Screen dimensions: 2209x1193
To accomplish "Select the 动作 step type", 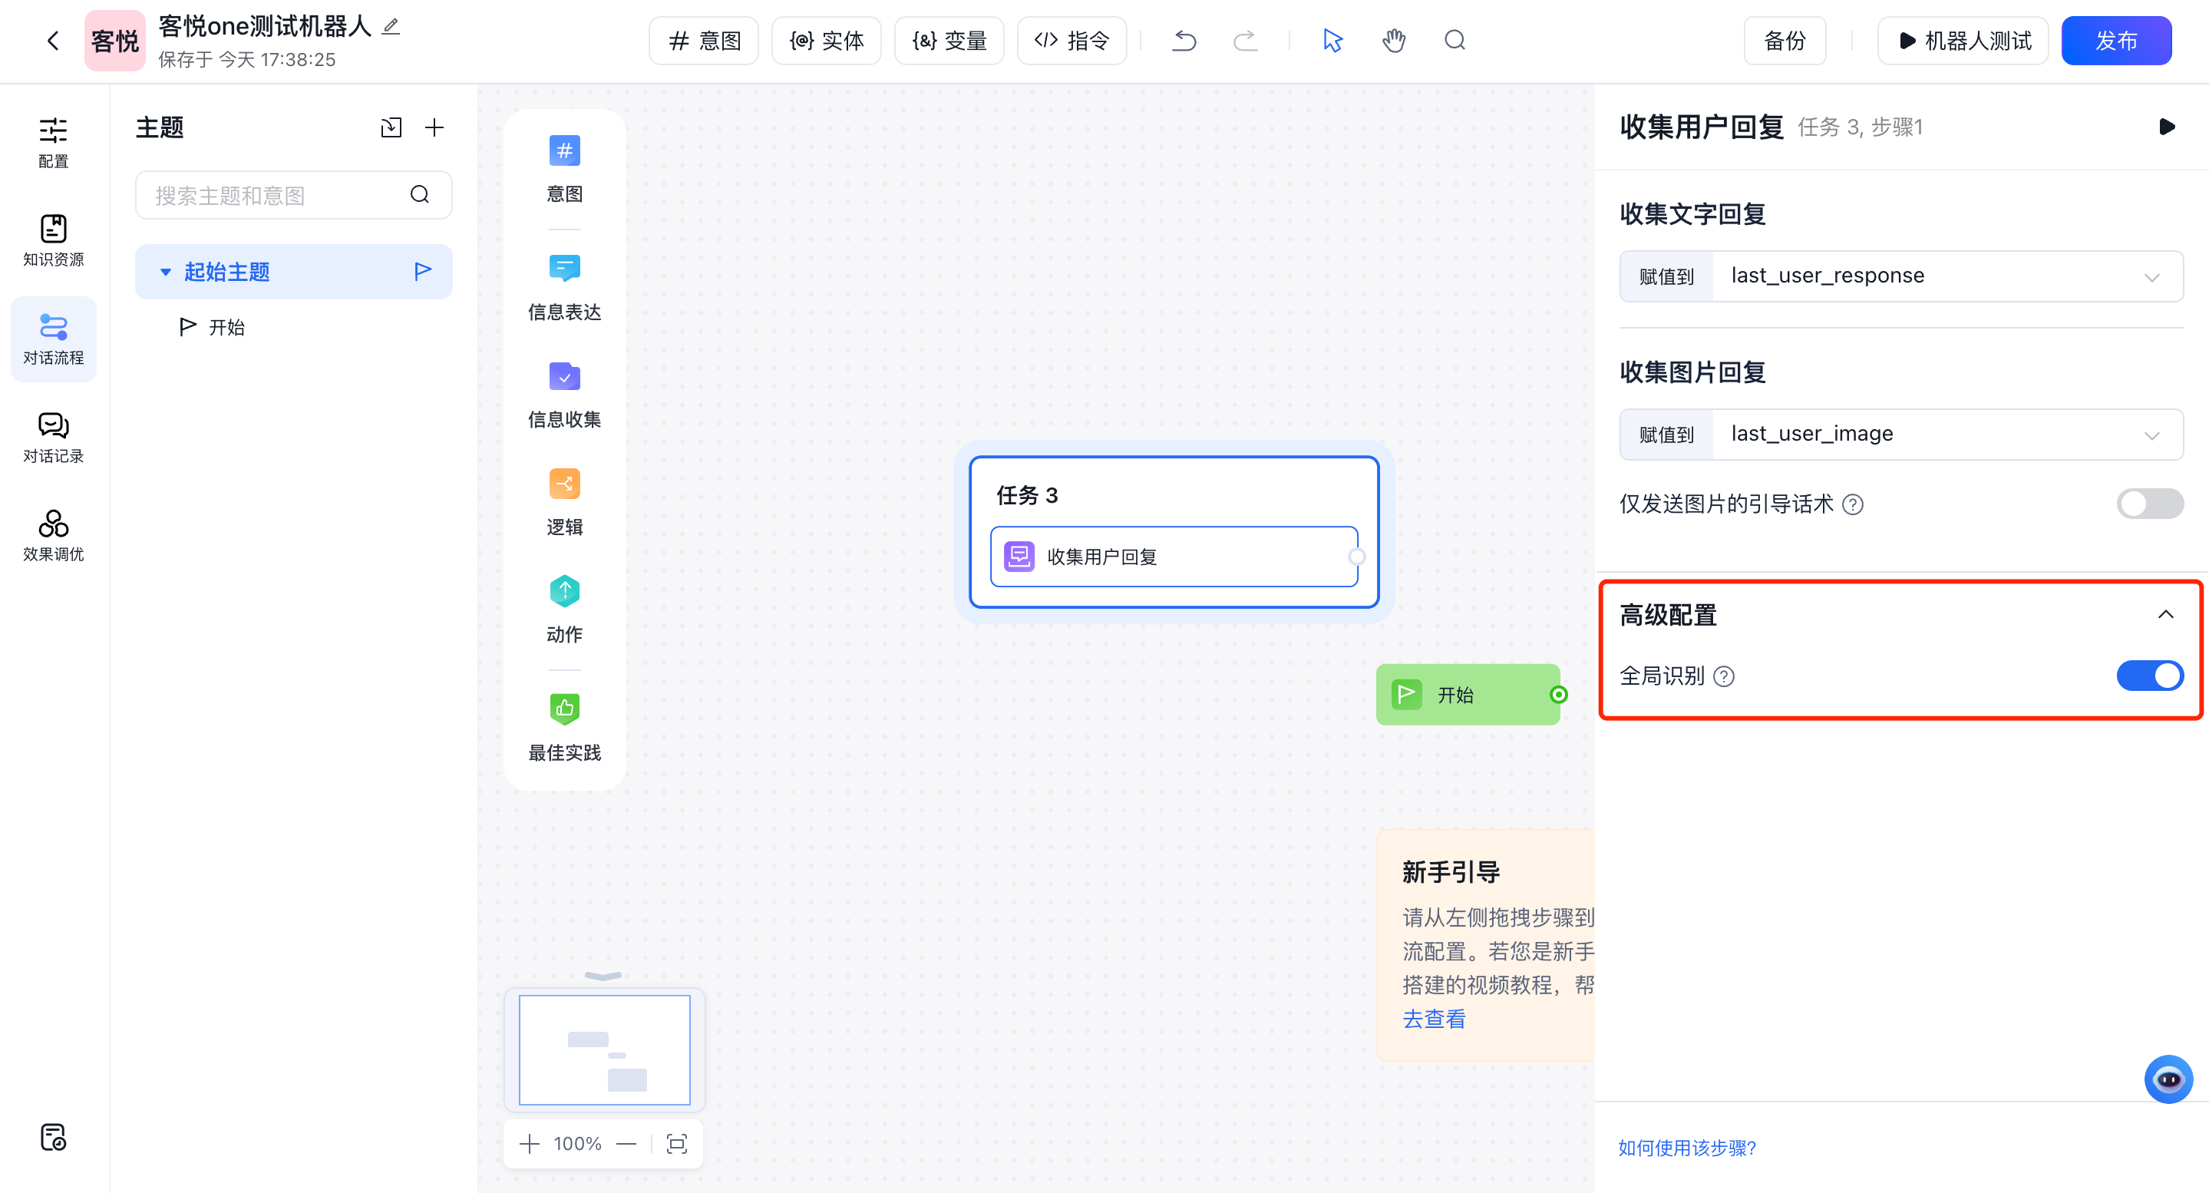I will [x=563, y=610].
